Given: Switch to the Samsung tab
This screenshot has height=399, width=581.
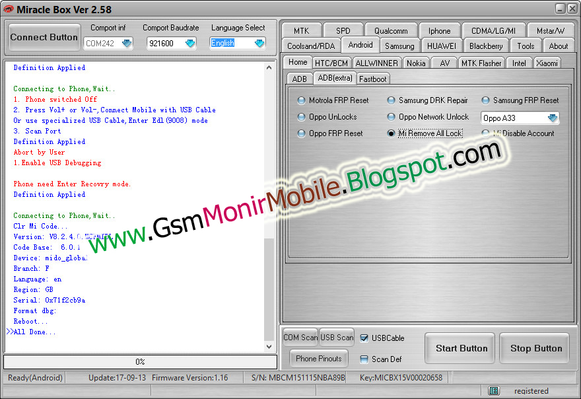Looking at the screenshot, I should [x=399, y=46].
